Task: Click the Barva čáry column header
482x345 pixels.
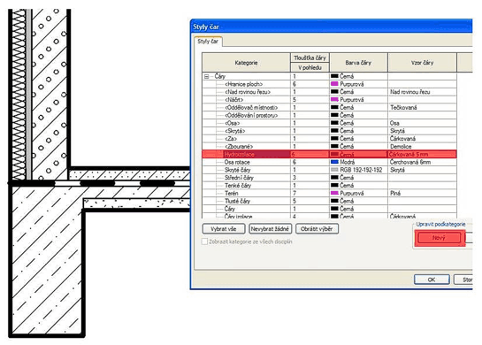Action: (358, 63)
